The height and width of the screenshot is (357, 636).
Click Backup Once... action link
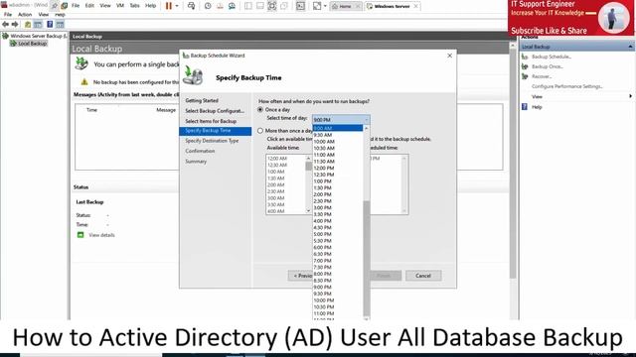click(548, 66)
